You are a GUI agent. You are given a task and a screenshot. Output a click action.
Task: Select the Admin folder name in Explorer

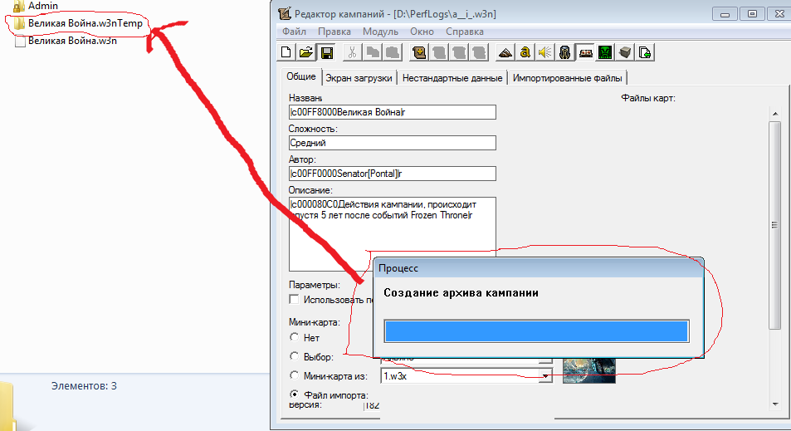(43, 6)
